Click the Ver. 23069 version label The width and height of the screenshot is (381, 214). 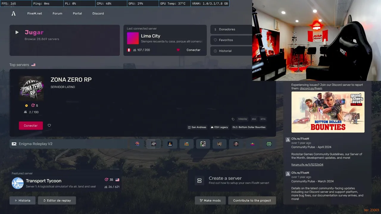(x=371, y=210)
